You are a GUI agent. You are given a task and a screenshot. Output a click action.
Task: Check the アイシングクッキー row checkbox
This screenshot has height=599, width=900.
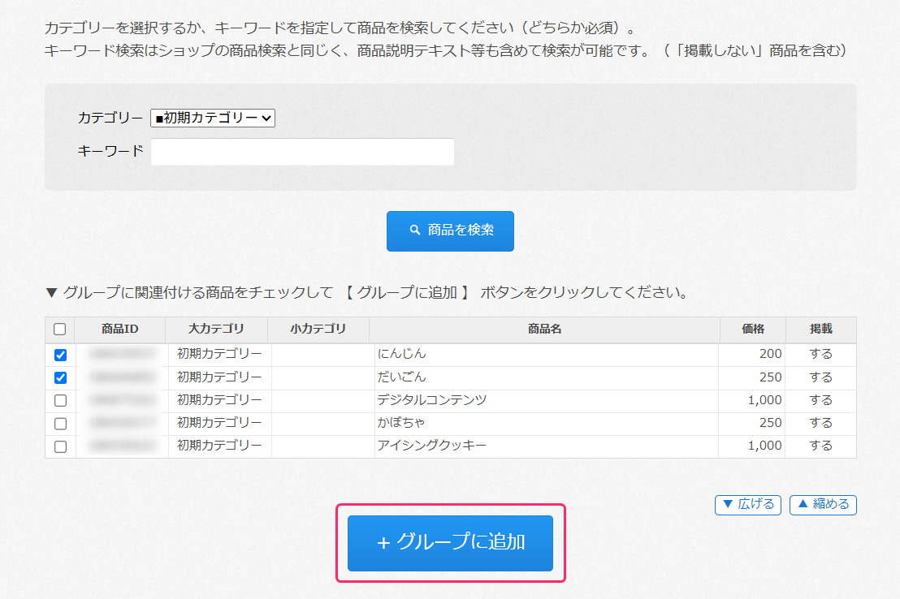click(x=60, y=446)
